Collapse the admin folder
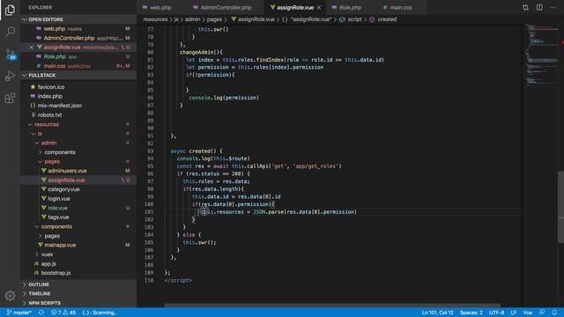 pyautogui.click(x=48, y=143)
